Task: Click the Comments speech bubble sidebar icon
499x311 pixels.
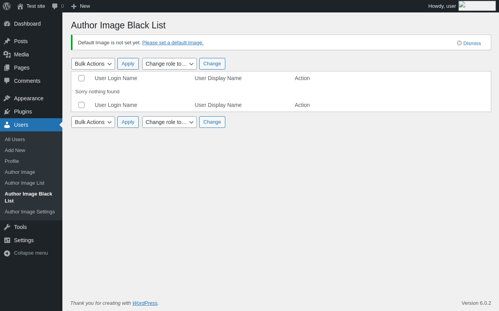Action: [x=7, y=81]
